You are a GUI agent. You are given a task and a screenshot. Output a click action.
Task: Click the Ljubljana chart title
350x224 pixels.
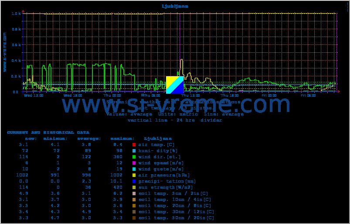175,6
